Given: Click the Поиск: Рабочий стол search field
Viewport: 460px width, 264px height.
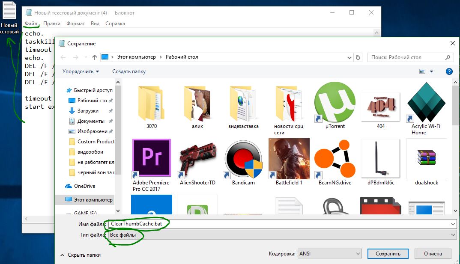Looking at the screenshot, I should (410, 57).
